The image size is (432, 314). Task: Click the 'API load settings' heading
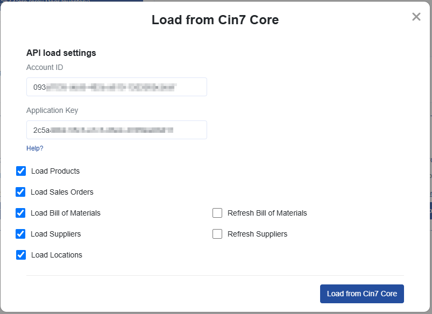point(61,53)
